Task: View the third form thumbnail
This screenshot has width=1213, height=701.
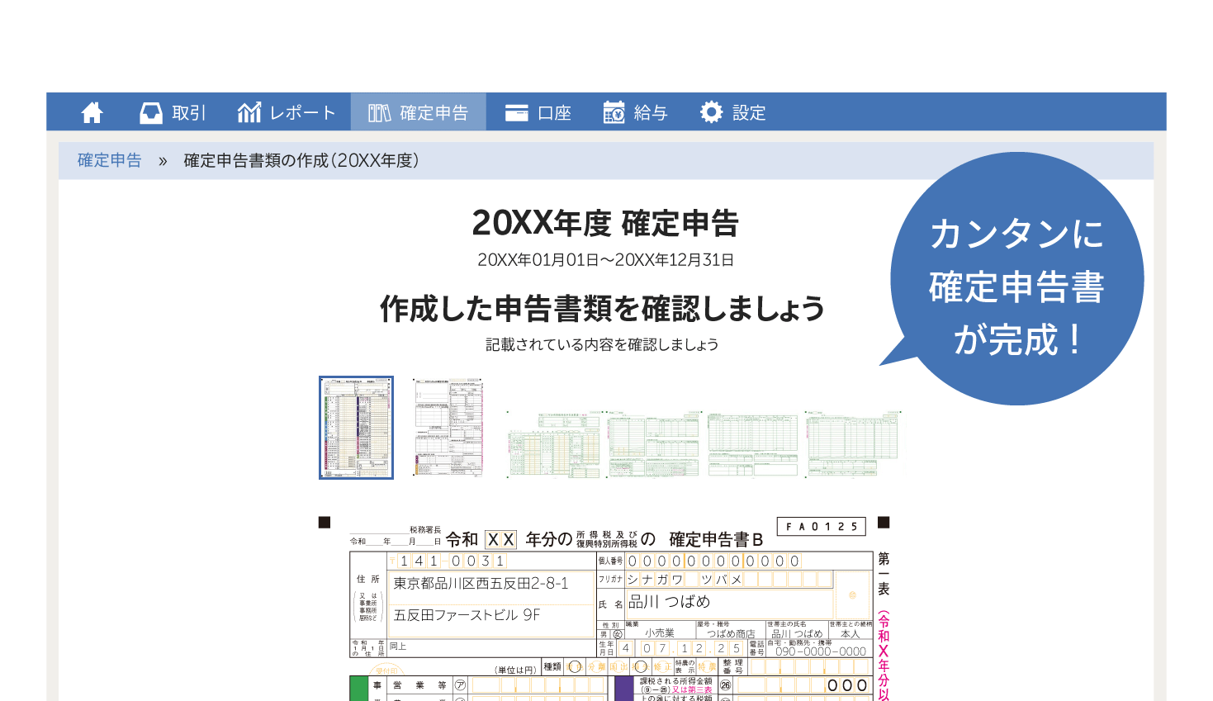Action: 554,444
